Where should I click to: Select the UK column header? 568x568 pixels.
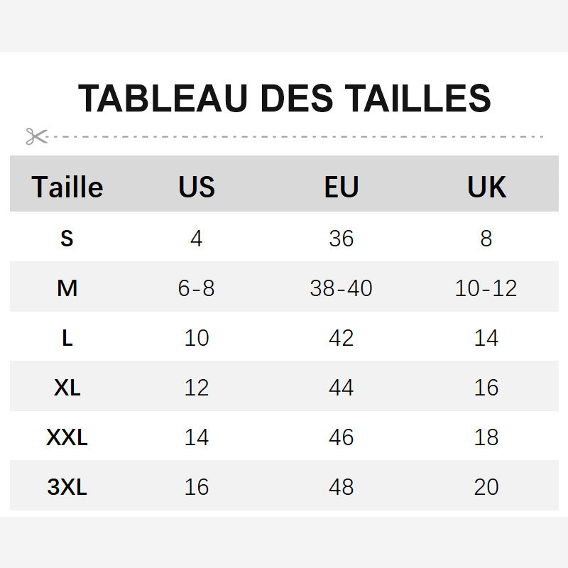pyautogui.click(x=486, y=187)
